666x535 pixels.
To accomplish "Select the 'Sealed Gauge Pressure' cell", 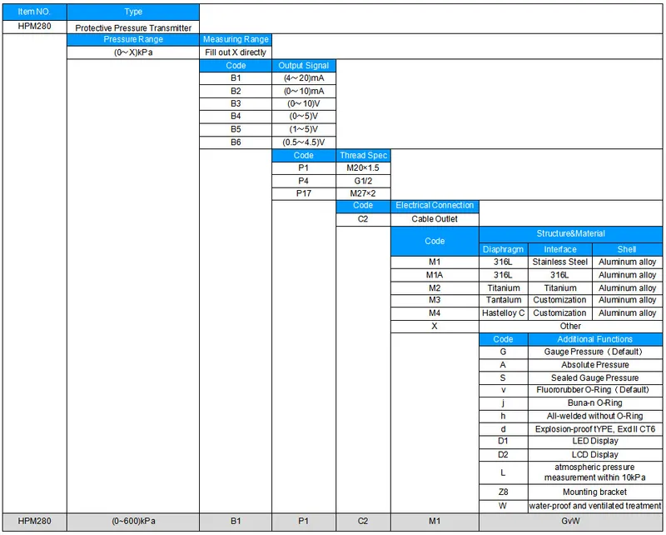I will (595, 378).
